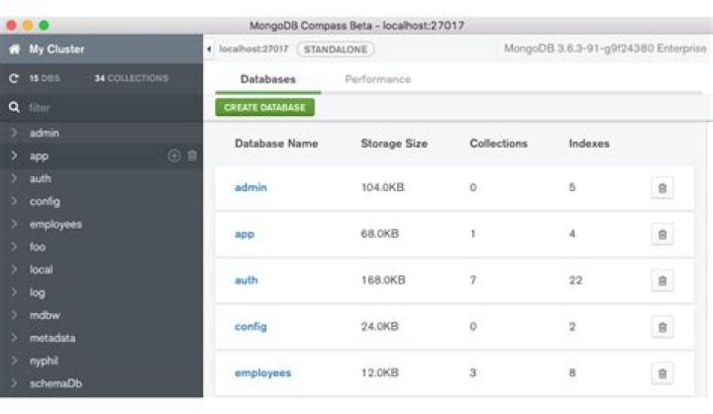The height and width of the screenshot is (414, 713).
Task: Click the plus icon on app sidebar row
Action: (x=173, y=156)
